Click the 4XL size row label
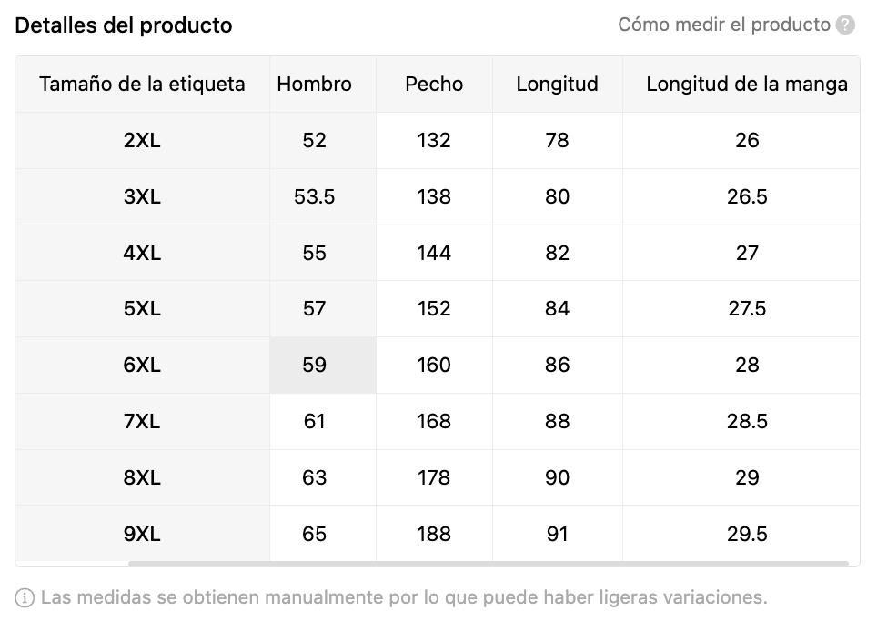The width and height of the screenshot is (877, 631). tap(142, 254)
